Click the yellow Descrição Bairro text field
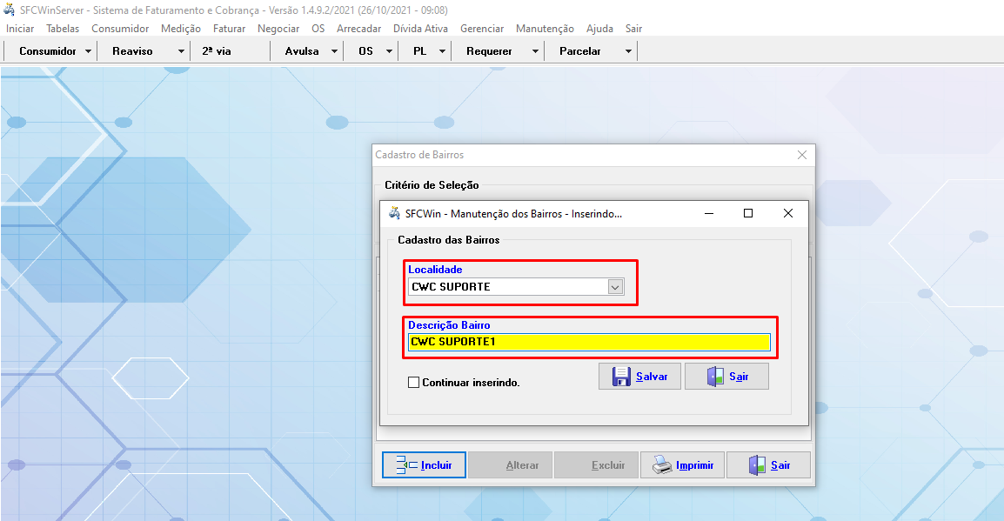 589,342
